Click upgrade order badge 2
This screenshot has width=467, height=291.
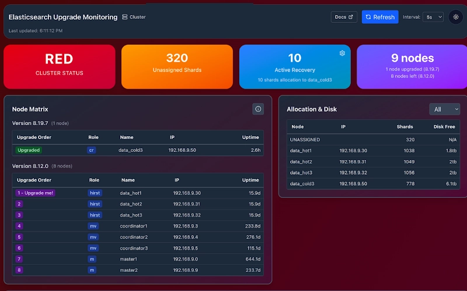point(19,204)
